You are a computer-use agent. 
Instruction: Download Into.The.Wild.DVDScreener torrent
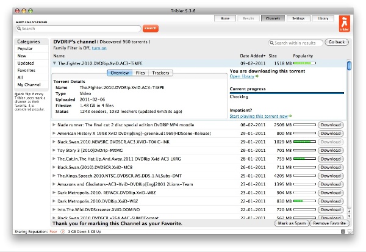(331, 210)
